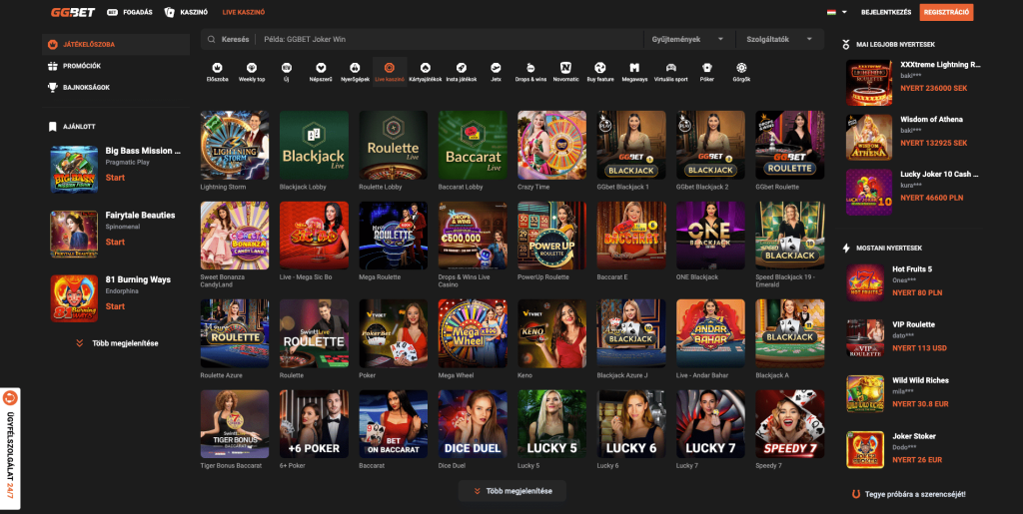Viewport: 1023px width, 514px height.
Task: Open Promóciók in the sidebar
Action: [x=116, y=66]
